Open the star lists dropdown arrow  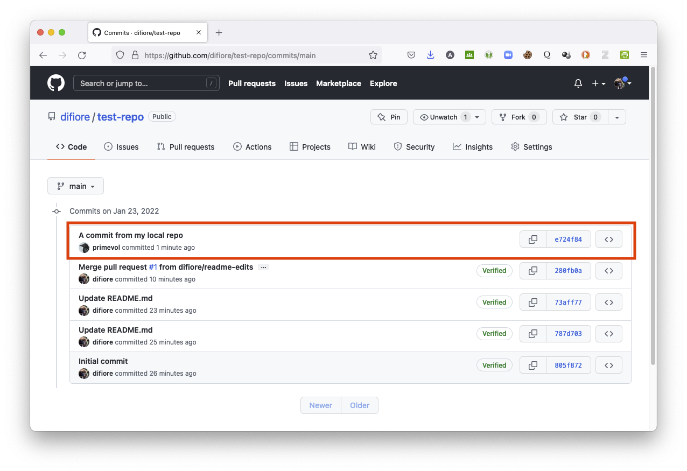click(617, 117)
